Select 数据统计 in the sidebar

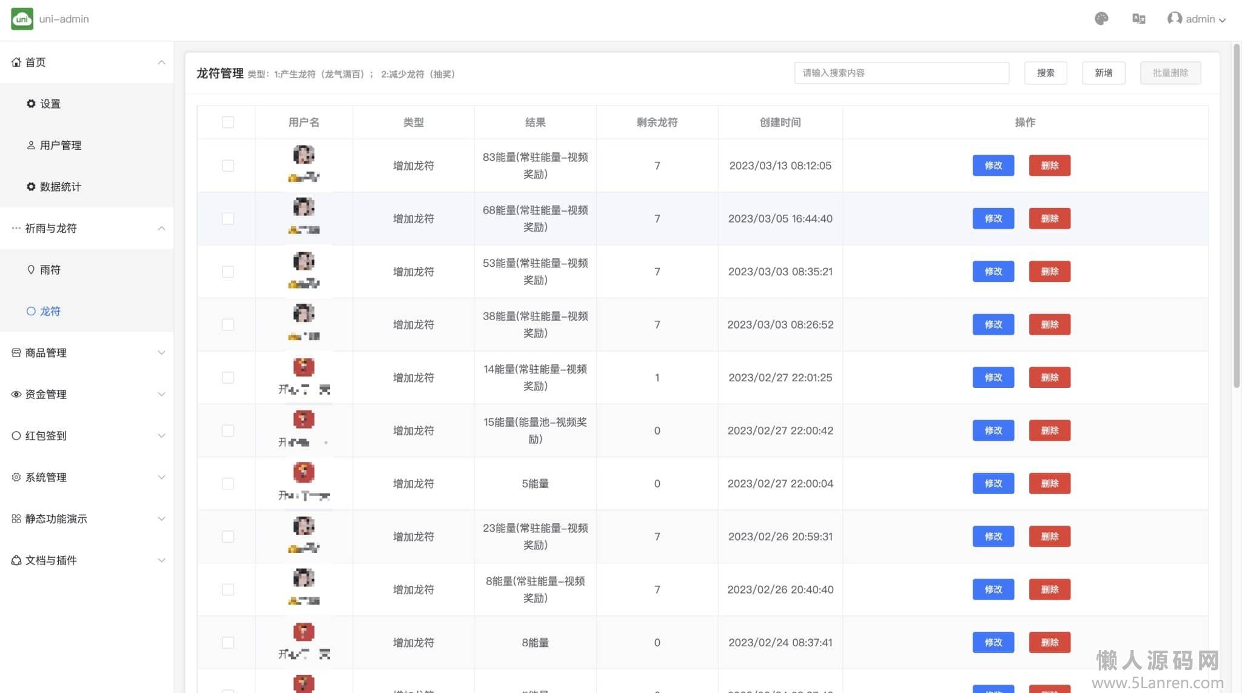click(60, 187)
